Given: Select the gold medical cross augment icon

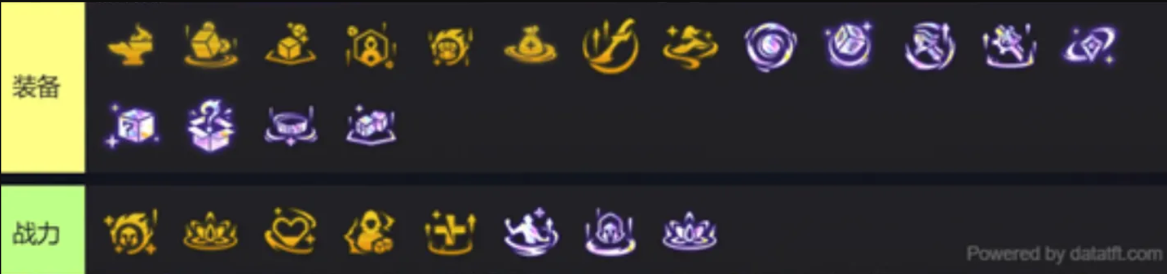Looking at the screenshot, I should click(x=450, y=232).
